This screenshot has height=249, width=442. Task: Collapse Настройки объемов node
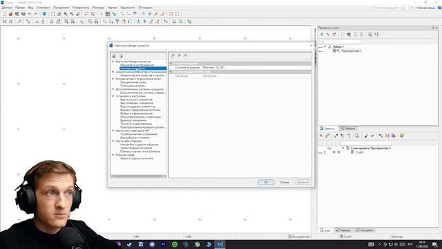click(x=113, y=141)
